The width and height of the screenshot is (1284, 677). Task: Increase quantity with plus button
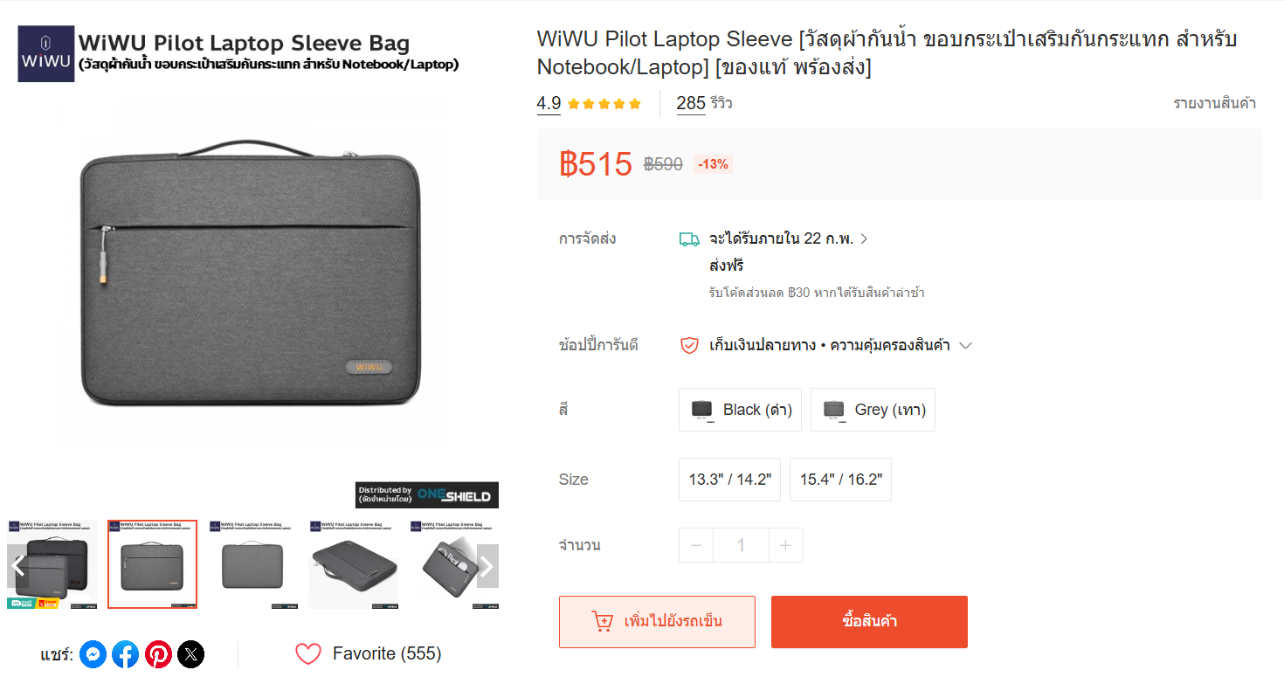point(785,545)
